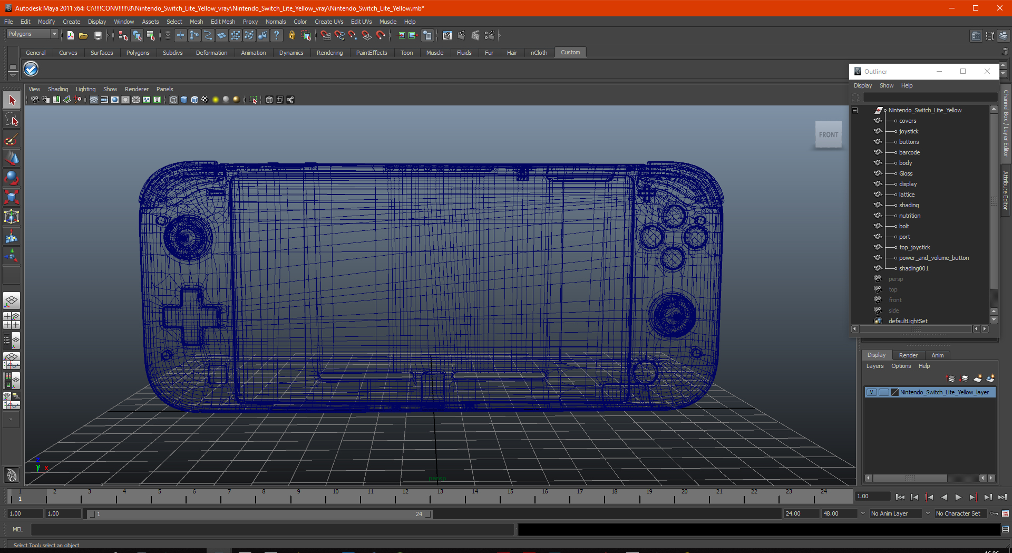Viewport: 1012px width, 553px height.
Task: Toggle layer visibility V box
Action: (x=872, y=392)
